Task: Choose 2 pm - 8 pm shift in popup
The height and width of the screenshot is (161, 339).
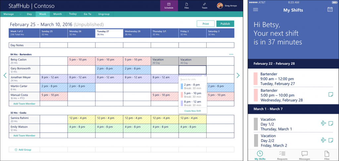Action: [x=192, y=86]
